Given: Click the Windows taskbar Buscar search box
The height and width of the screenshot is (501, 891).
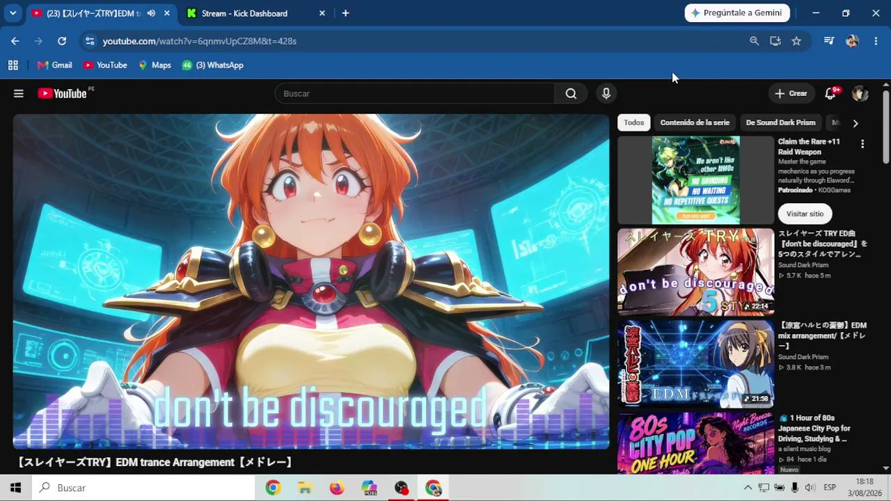Looking at the screenshot, I should tap(143, 488).
